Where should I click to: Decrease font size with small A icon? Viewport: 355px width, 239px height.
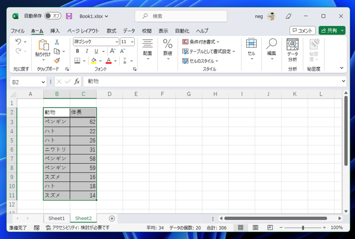tap(123, 51)
